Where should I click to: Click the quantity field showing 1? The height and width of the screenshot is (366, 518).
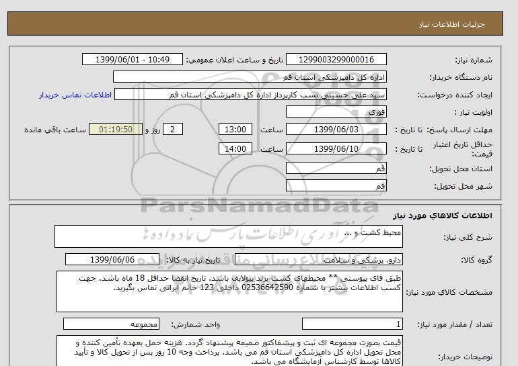click(x=352, y=324)
